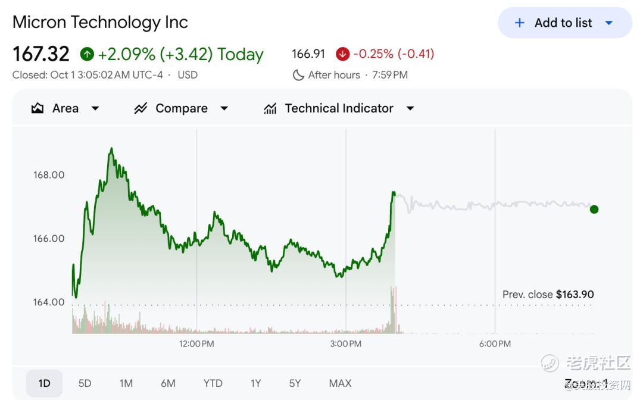The width and height of the screenshot is (643, 400).
Task: Click the red down-arrow loss icon
Action: [342, 54]
